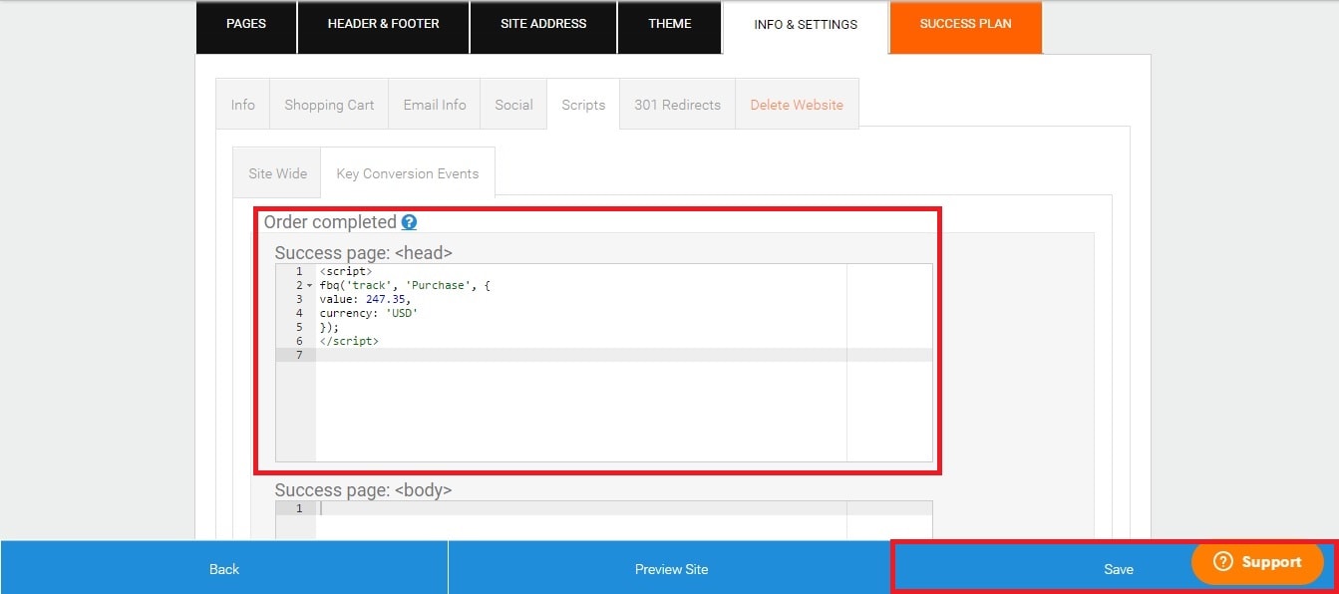Screen dimensions: 1339x594
Task: Click the question mark on the Support button
Action: point(1223,562)
